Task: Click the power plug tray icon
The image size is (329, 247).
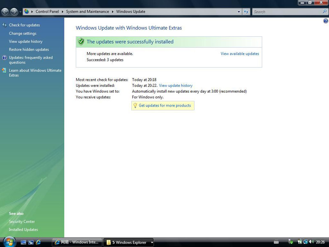Action: click(300, 242)
